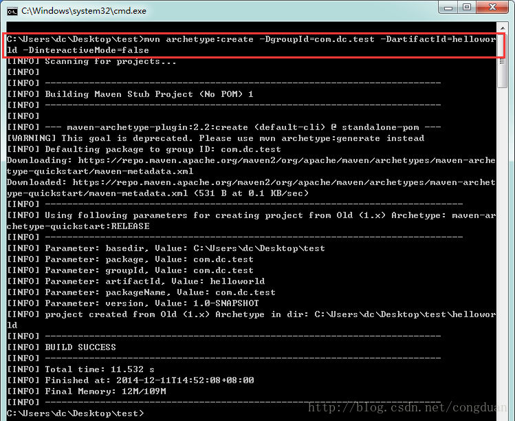Image resolution: width=515 pixels, height=421 pixels.
Task: Click the 'Downloading:' URL line
Action: tap(251, 160)
